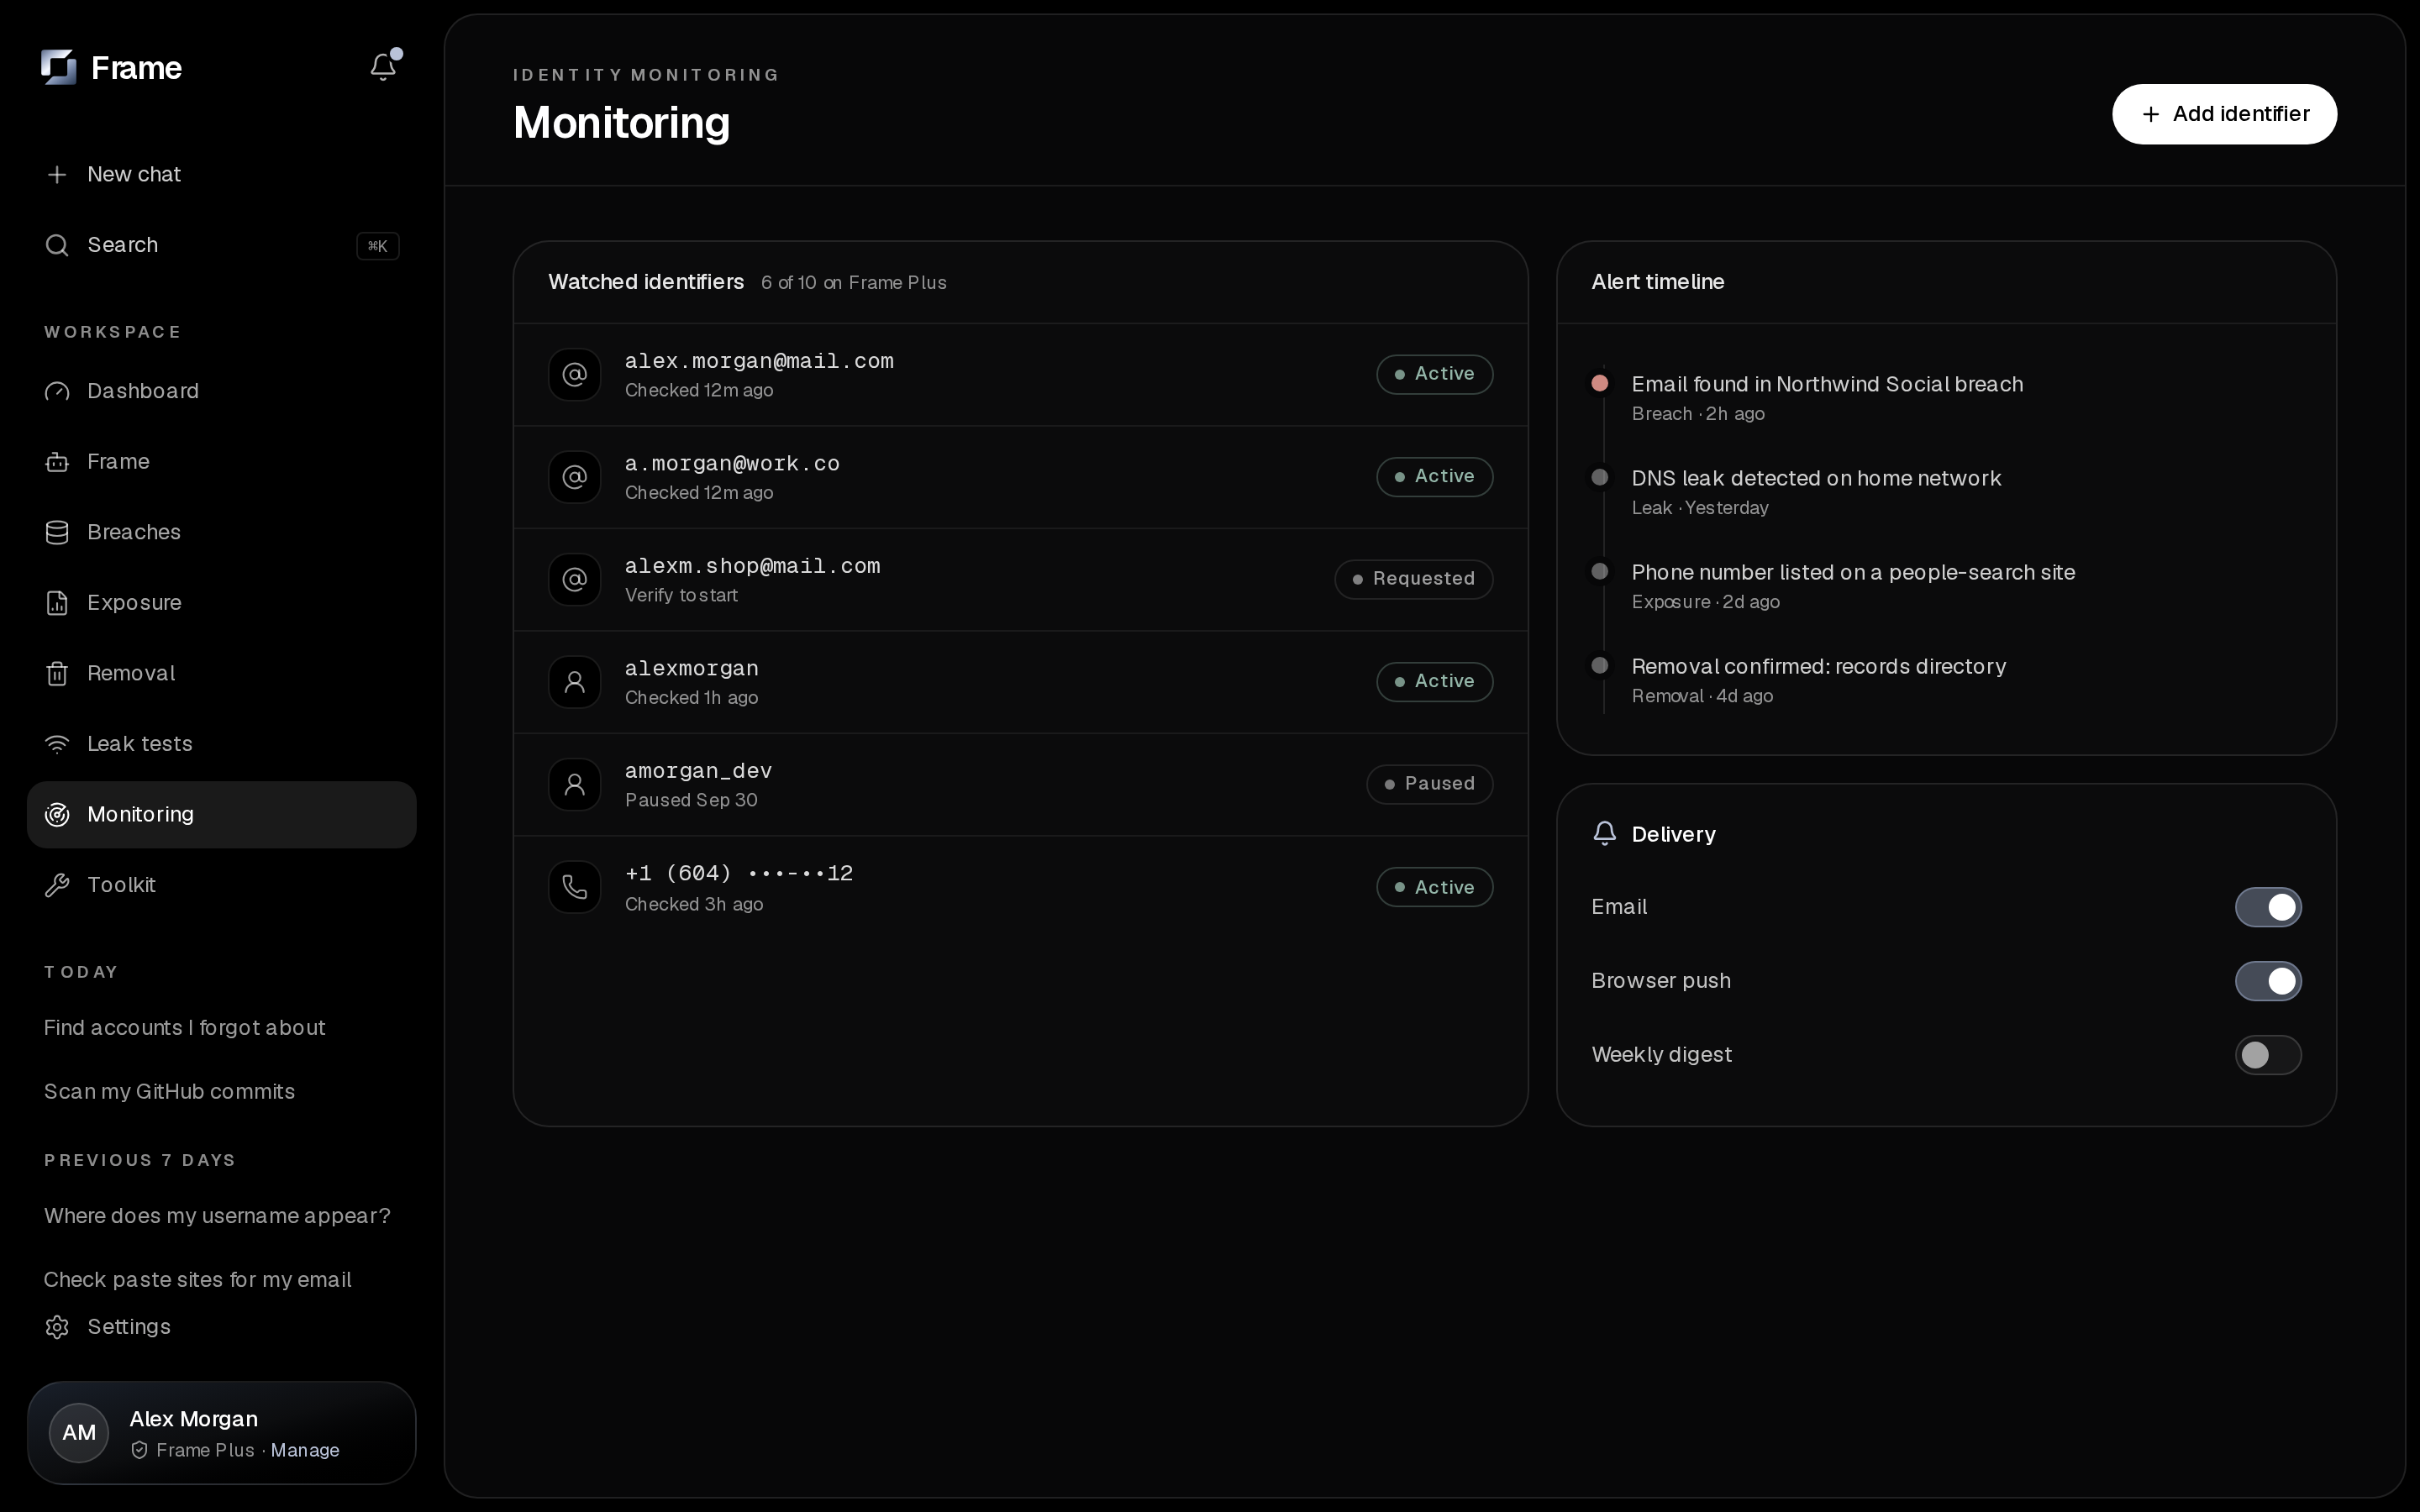Open "Removal confirmed: records directory" alert
The image size is (2420, 1512).
tap(1819, 667)
